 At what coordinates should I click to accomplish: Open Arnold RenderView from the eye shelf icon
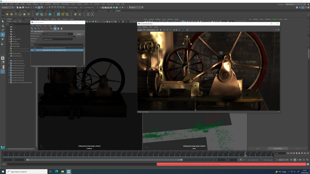88,14
